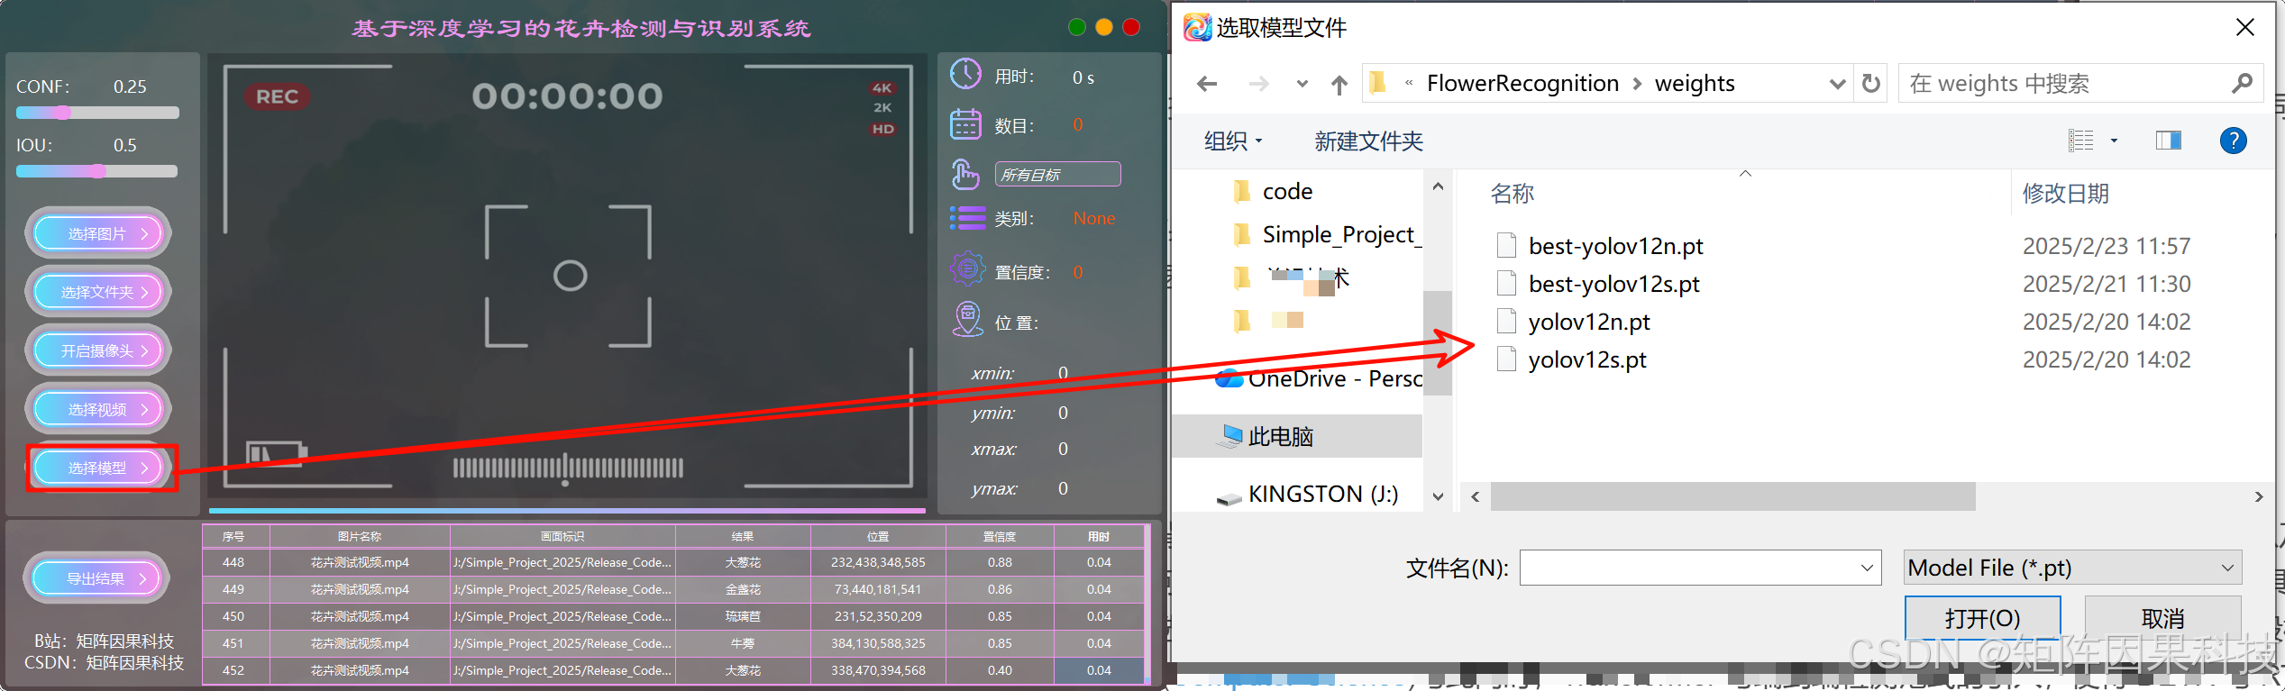Refresh the weights folder listing

(1871, 84)
